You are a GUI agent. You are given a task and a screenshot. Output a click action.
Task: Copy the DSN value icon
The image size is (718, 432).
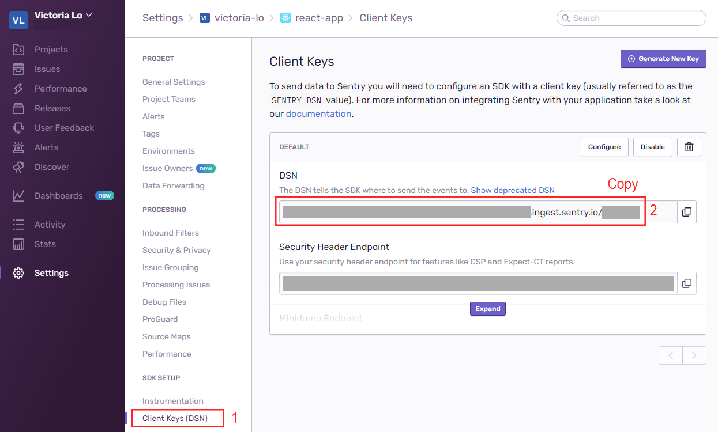(686, 212)
